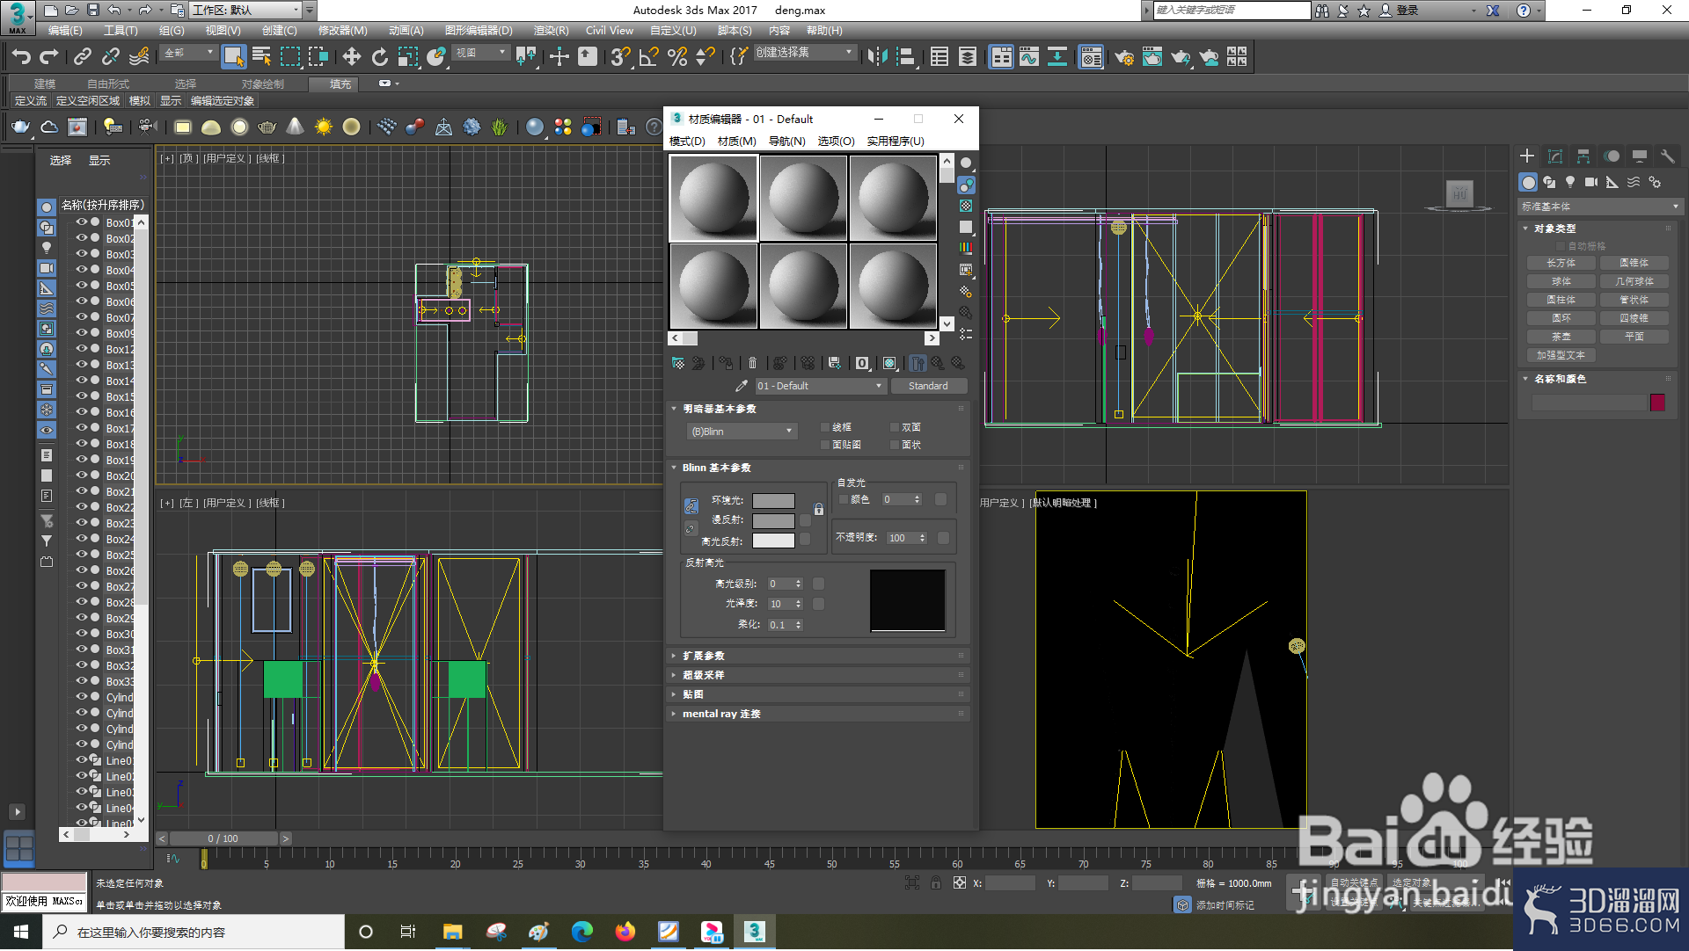
Task: Click the Redo arrow in main toolbar
Action: (49, 57)
